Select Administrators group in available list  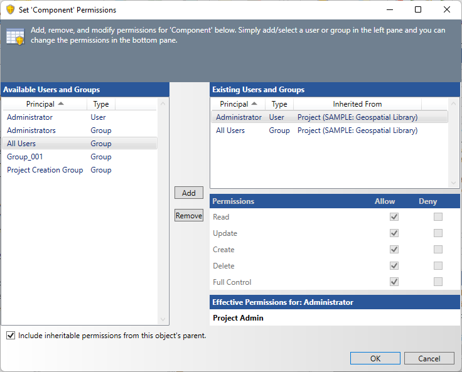pos(31,130)
